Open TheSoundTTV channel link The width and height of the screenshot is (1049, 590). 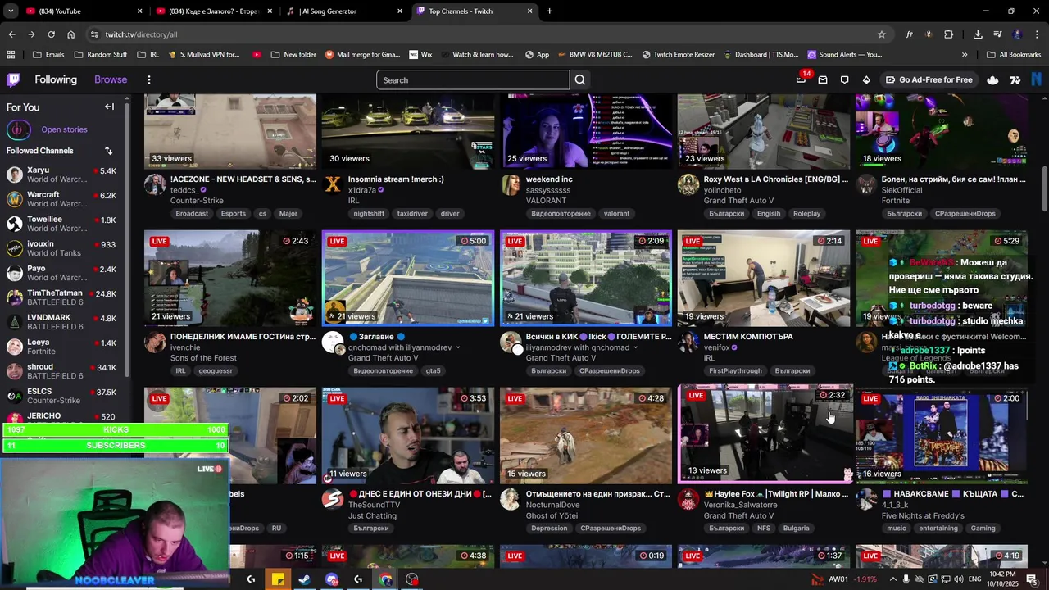[x=374, y=505]
